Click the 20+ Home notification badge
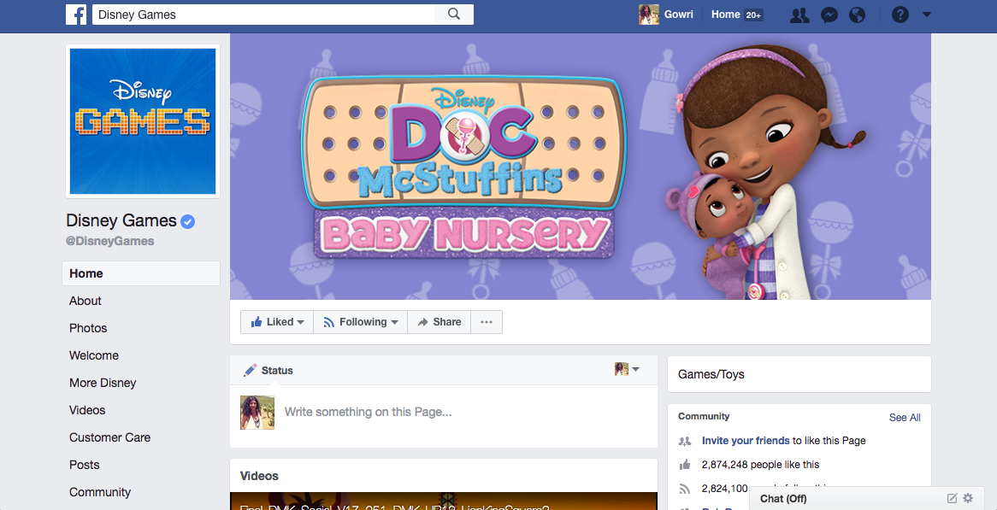Screen dimensions: 997x510 (x=753, y=15)
